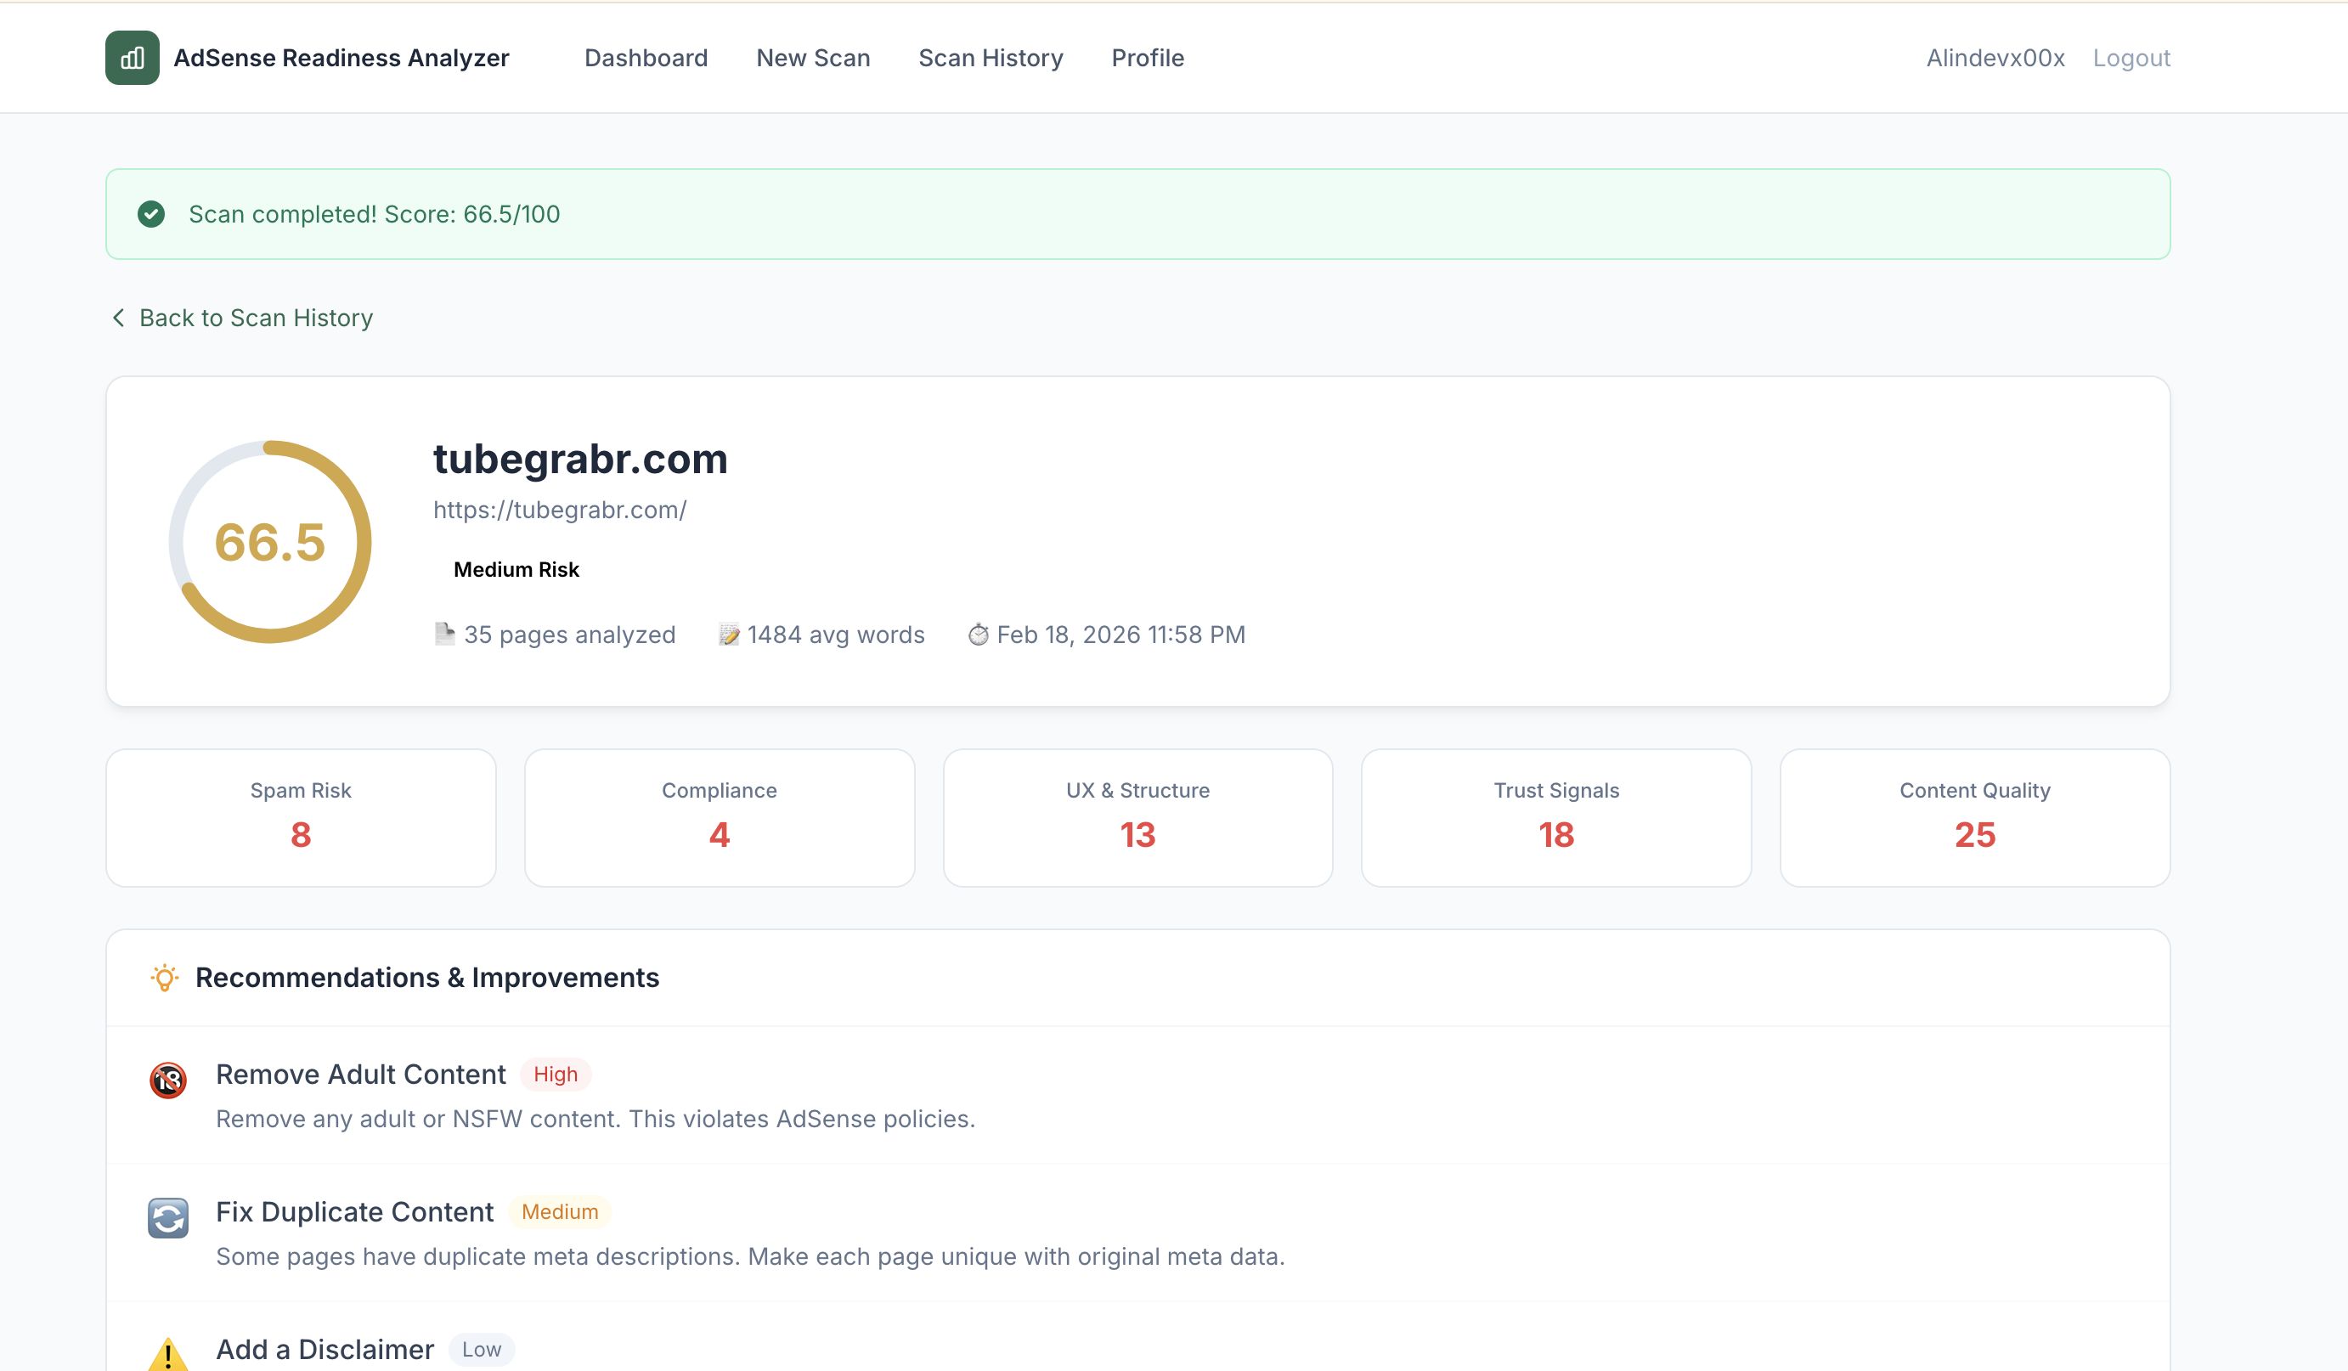Click the back chevron arrow icon
Image resolution: width=2348 pixels, height=1371 pixels.
118,318
